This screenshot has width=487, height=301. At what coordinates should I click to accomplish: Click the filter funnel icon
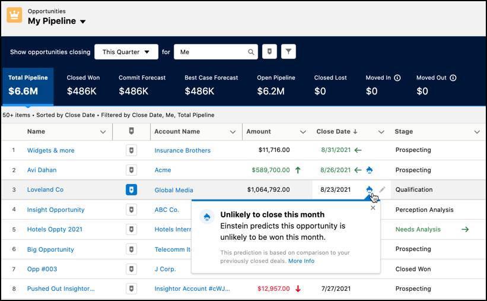point(288,52)
